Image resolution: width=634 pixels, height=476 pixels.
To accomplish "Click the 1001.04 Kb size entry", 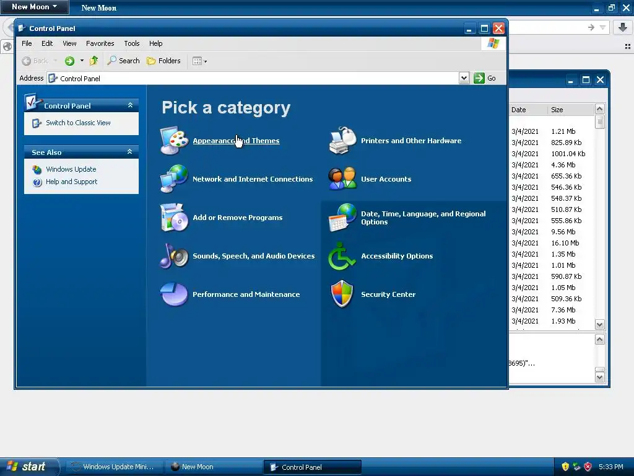I will click(568, 154).
